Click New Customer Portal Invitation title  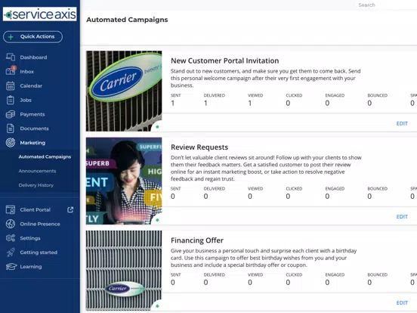224,60
